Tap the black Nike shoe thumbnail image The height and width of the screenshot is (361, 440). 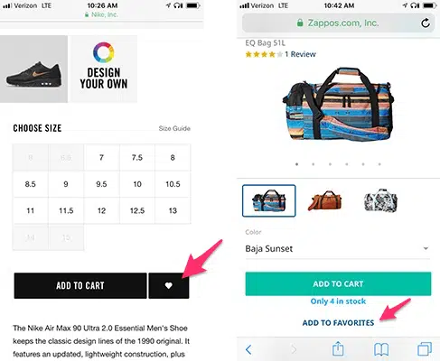pyautogui.click(x=33, y=69)
